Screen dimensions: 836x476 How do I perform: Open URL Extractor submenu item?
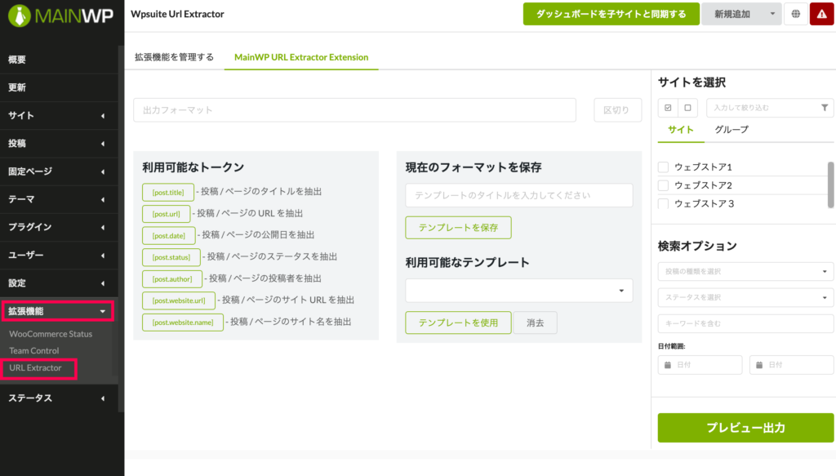click(x=35, y=367)
